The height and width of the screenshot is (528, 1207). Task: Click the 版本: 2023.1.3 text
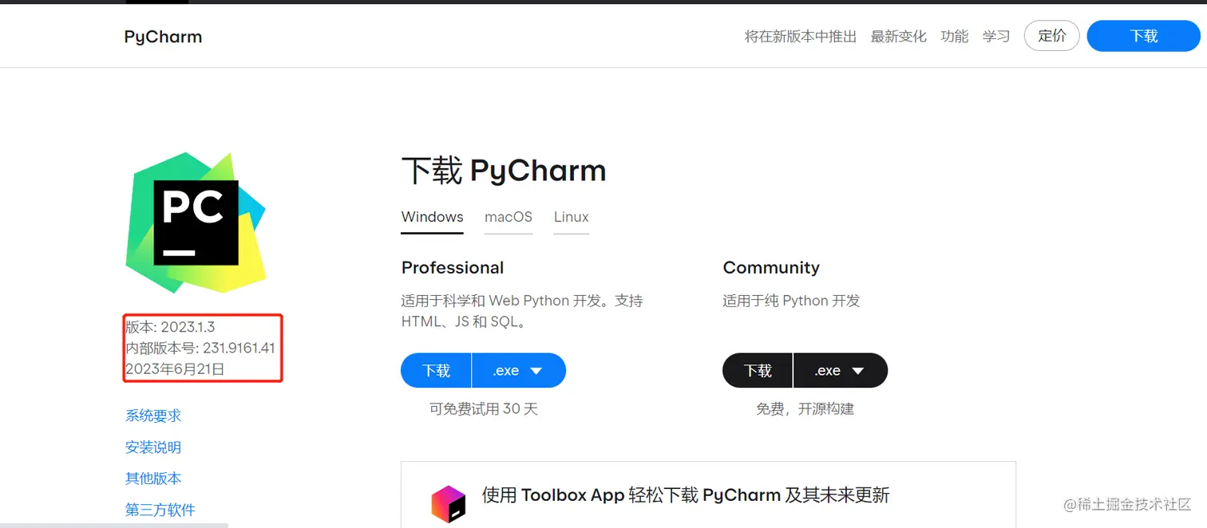[170, 327]
